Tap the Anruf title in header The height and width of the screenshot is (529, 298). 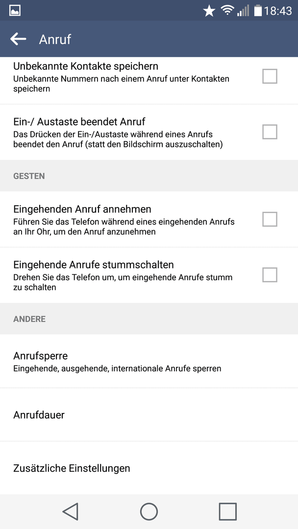tap(55, 40)
